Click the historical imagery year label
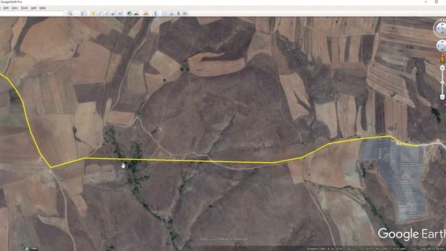446x251 pixels. (x=34, y=248)
